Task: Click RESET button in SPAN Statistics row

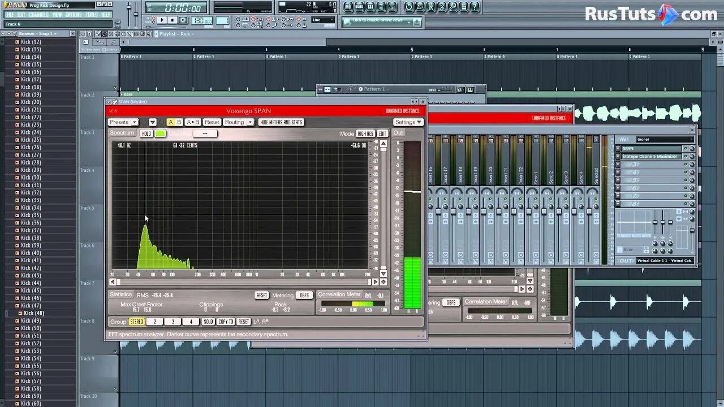Action: (262, 295)
